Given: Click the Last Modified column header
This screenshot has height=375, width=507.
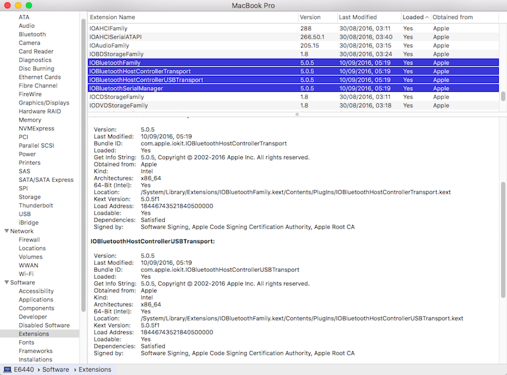Looking at the screenshot, I should pos(366,17).
